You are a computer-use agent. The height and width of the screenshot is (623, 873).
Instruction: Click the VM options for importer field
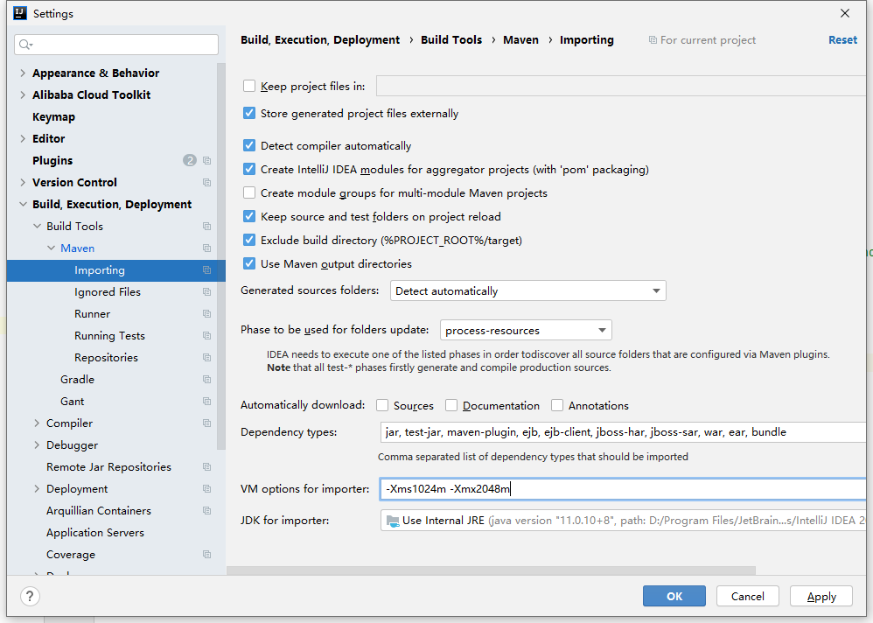(623, 489)
